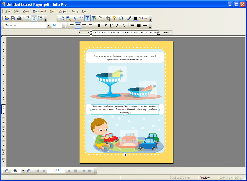Select the Link chain tool
Screen dimensions: 247x181
(x=115, y=18)
